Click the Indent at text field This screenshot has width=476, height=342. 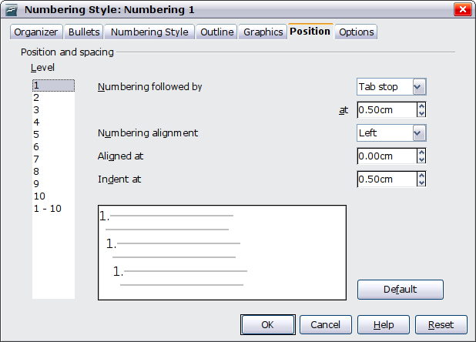pyautogui.click(x=386, y=179)
